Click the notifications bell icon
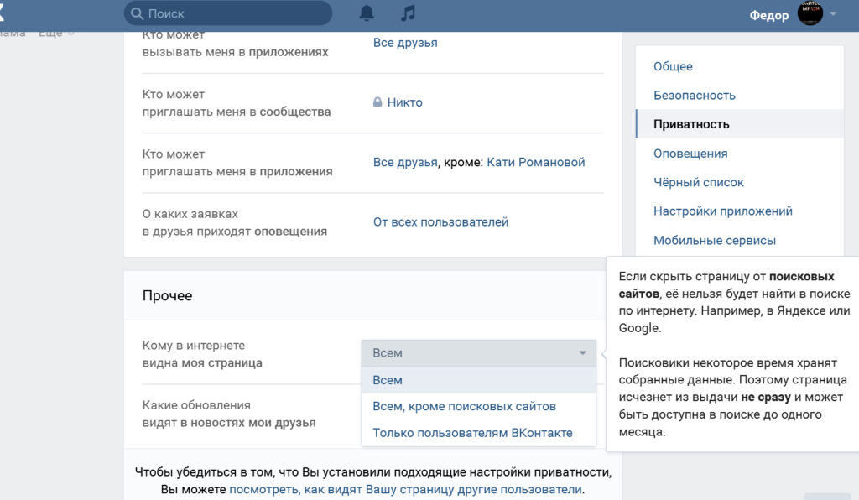 click(x=367, y=13)
